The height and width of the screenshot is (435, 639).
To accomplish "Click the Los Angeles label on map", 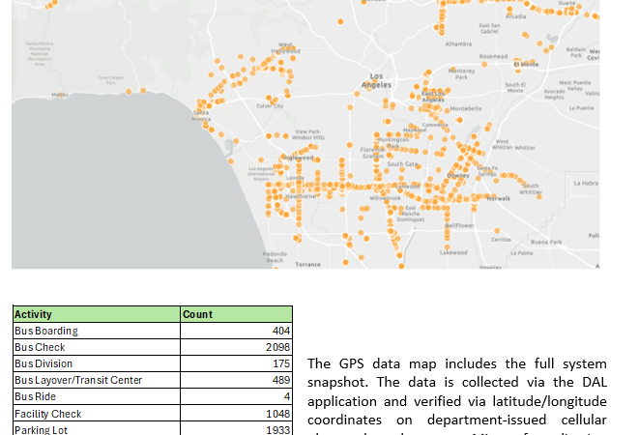I will pos(376,80).
